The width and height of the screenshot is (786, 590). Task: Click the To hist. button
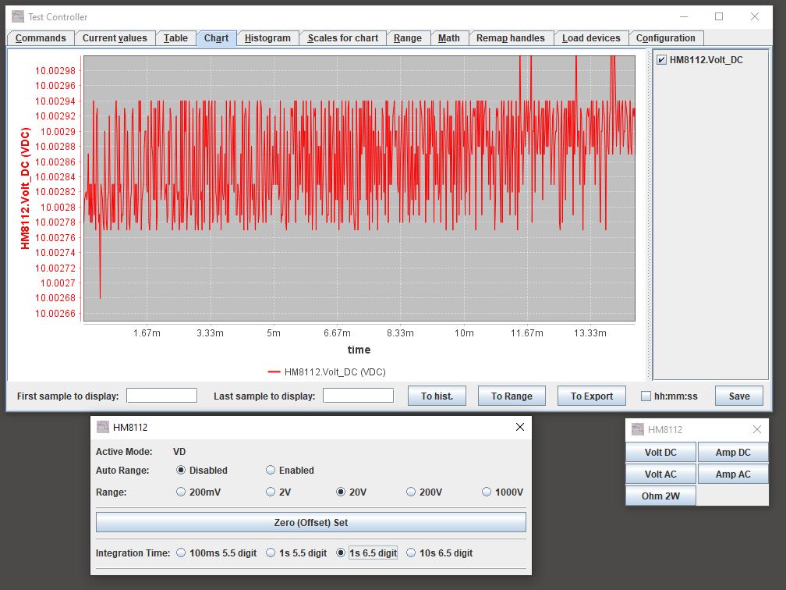point(437,396)
